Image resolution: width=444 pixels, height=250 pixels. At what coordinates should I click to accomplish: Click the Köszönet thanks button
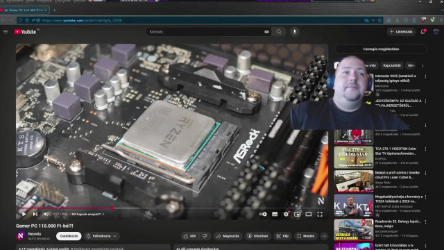(x=257, y=236)
